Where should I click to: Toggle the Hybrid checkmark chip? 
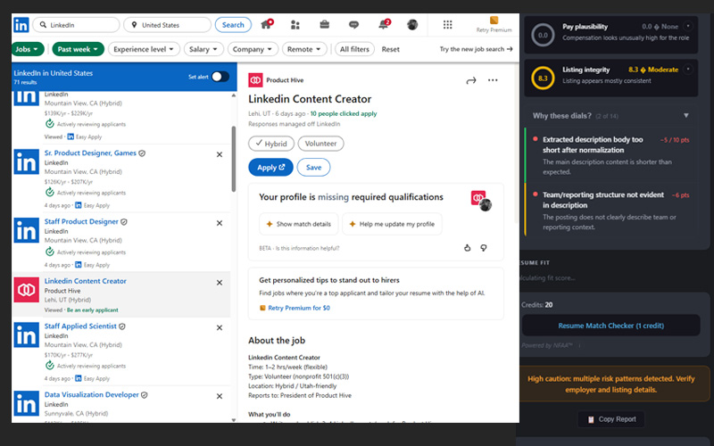coord(271,143)
